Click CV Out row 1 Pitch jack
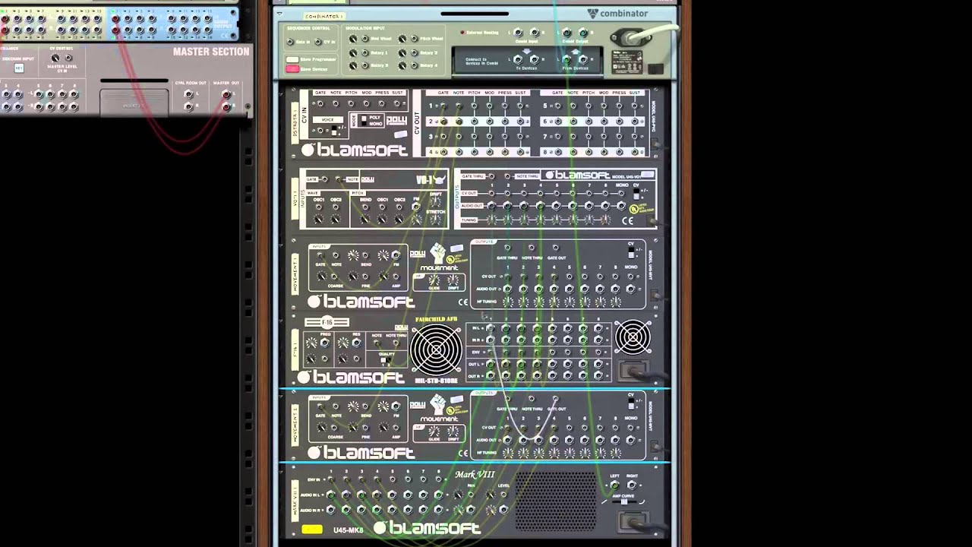The width and height of the screenshot is (972, 547). pos(474,106)
